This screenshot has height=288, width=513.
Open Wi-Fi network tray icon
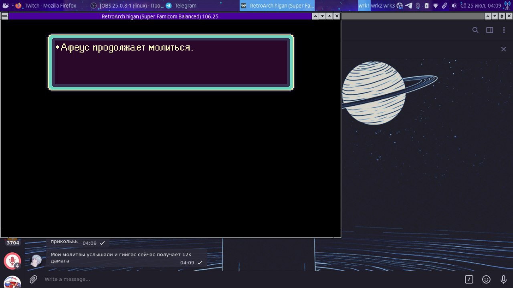(x=436, y=6)
